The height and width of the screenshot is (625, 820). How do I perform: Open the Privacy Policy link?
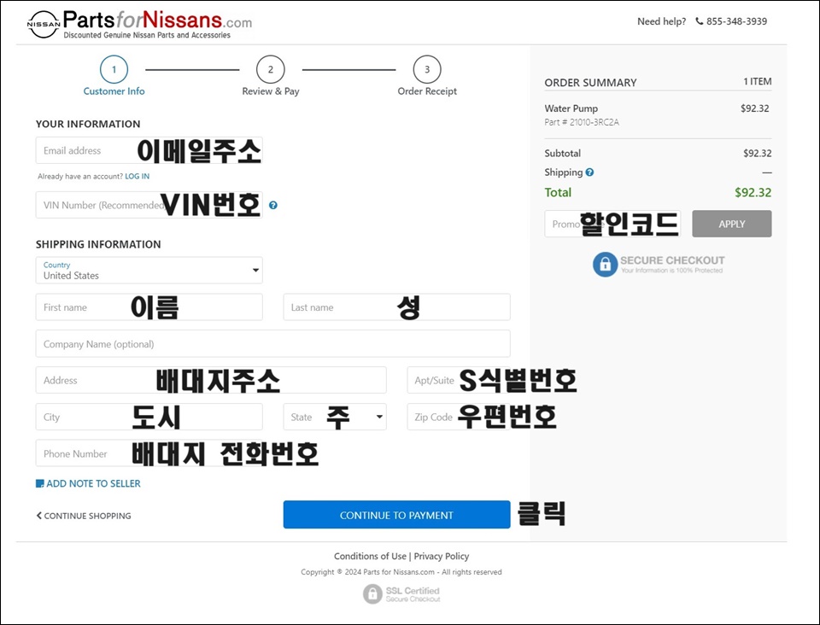(x=442, y=556)
